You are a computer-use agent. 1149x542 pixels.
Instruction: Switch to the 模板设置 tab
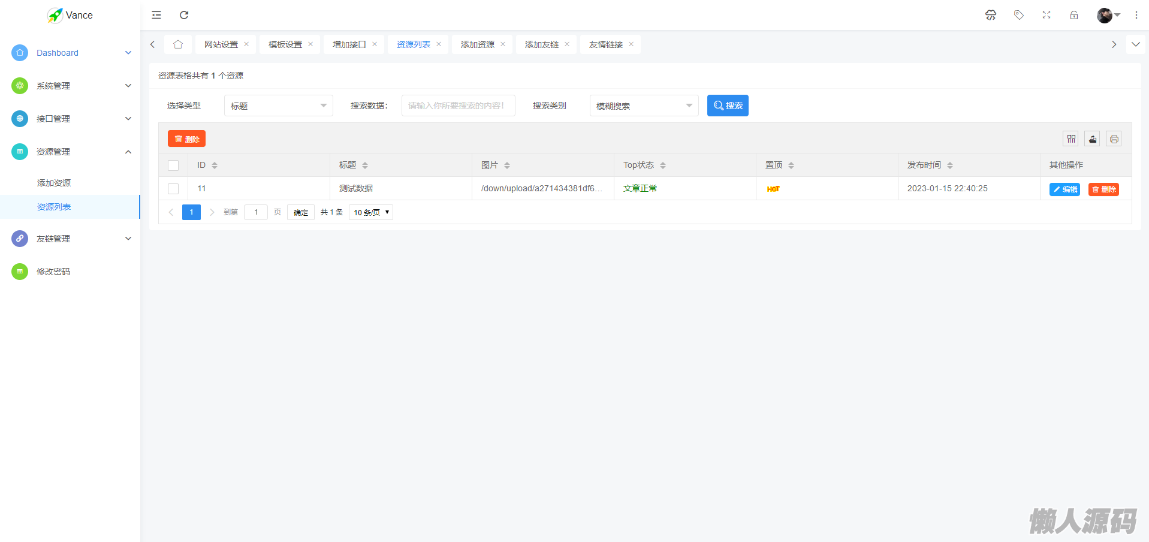(285, 44)
